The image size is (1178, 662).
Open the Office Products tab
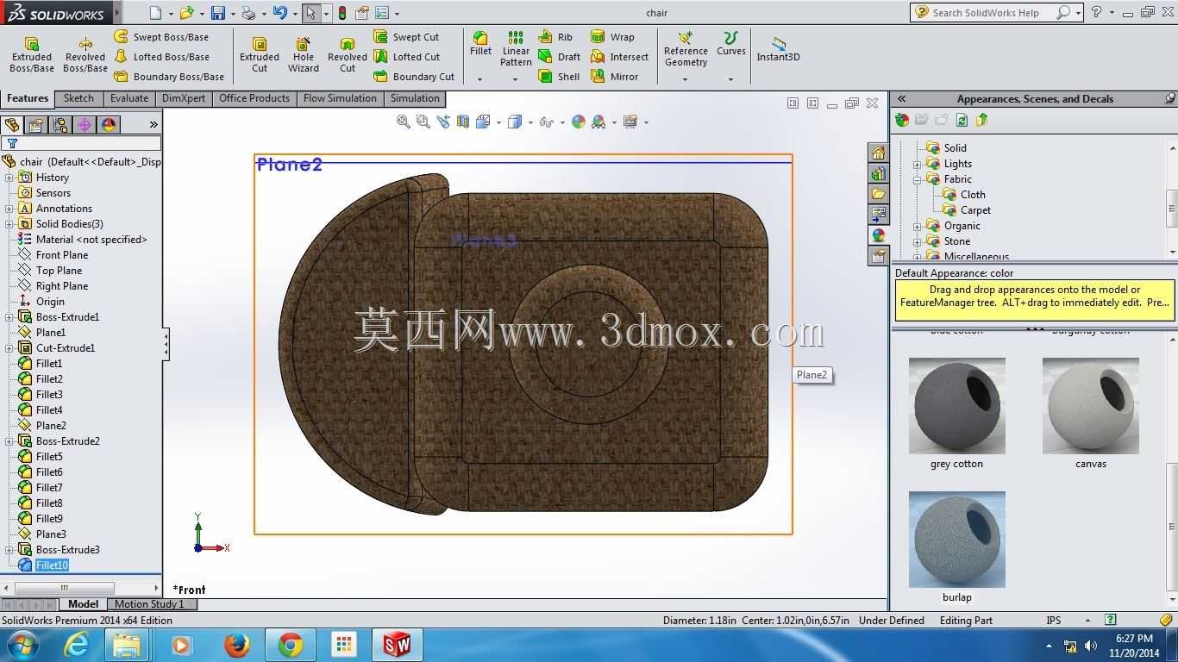click(x=254, y=98)
